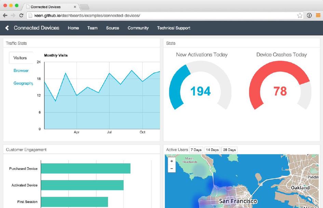This screenshot has width=323, height=208.
Task: Click the back chevron beside Connected Devices
Action: click(x=7, y=28)
